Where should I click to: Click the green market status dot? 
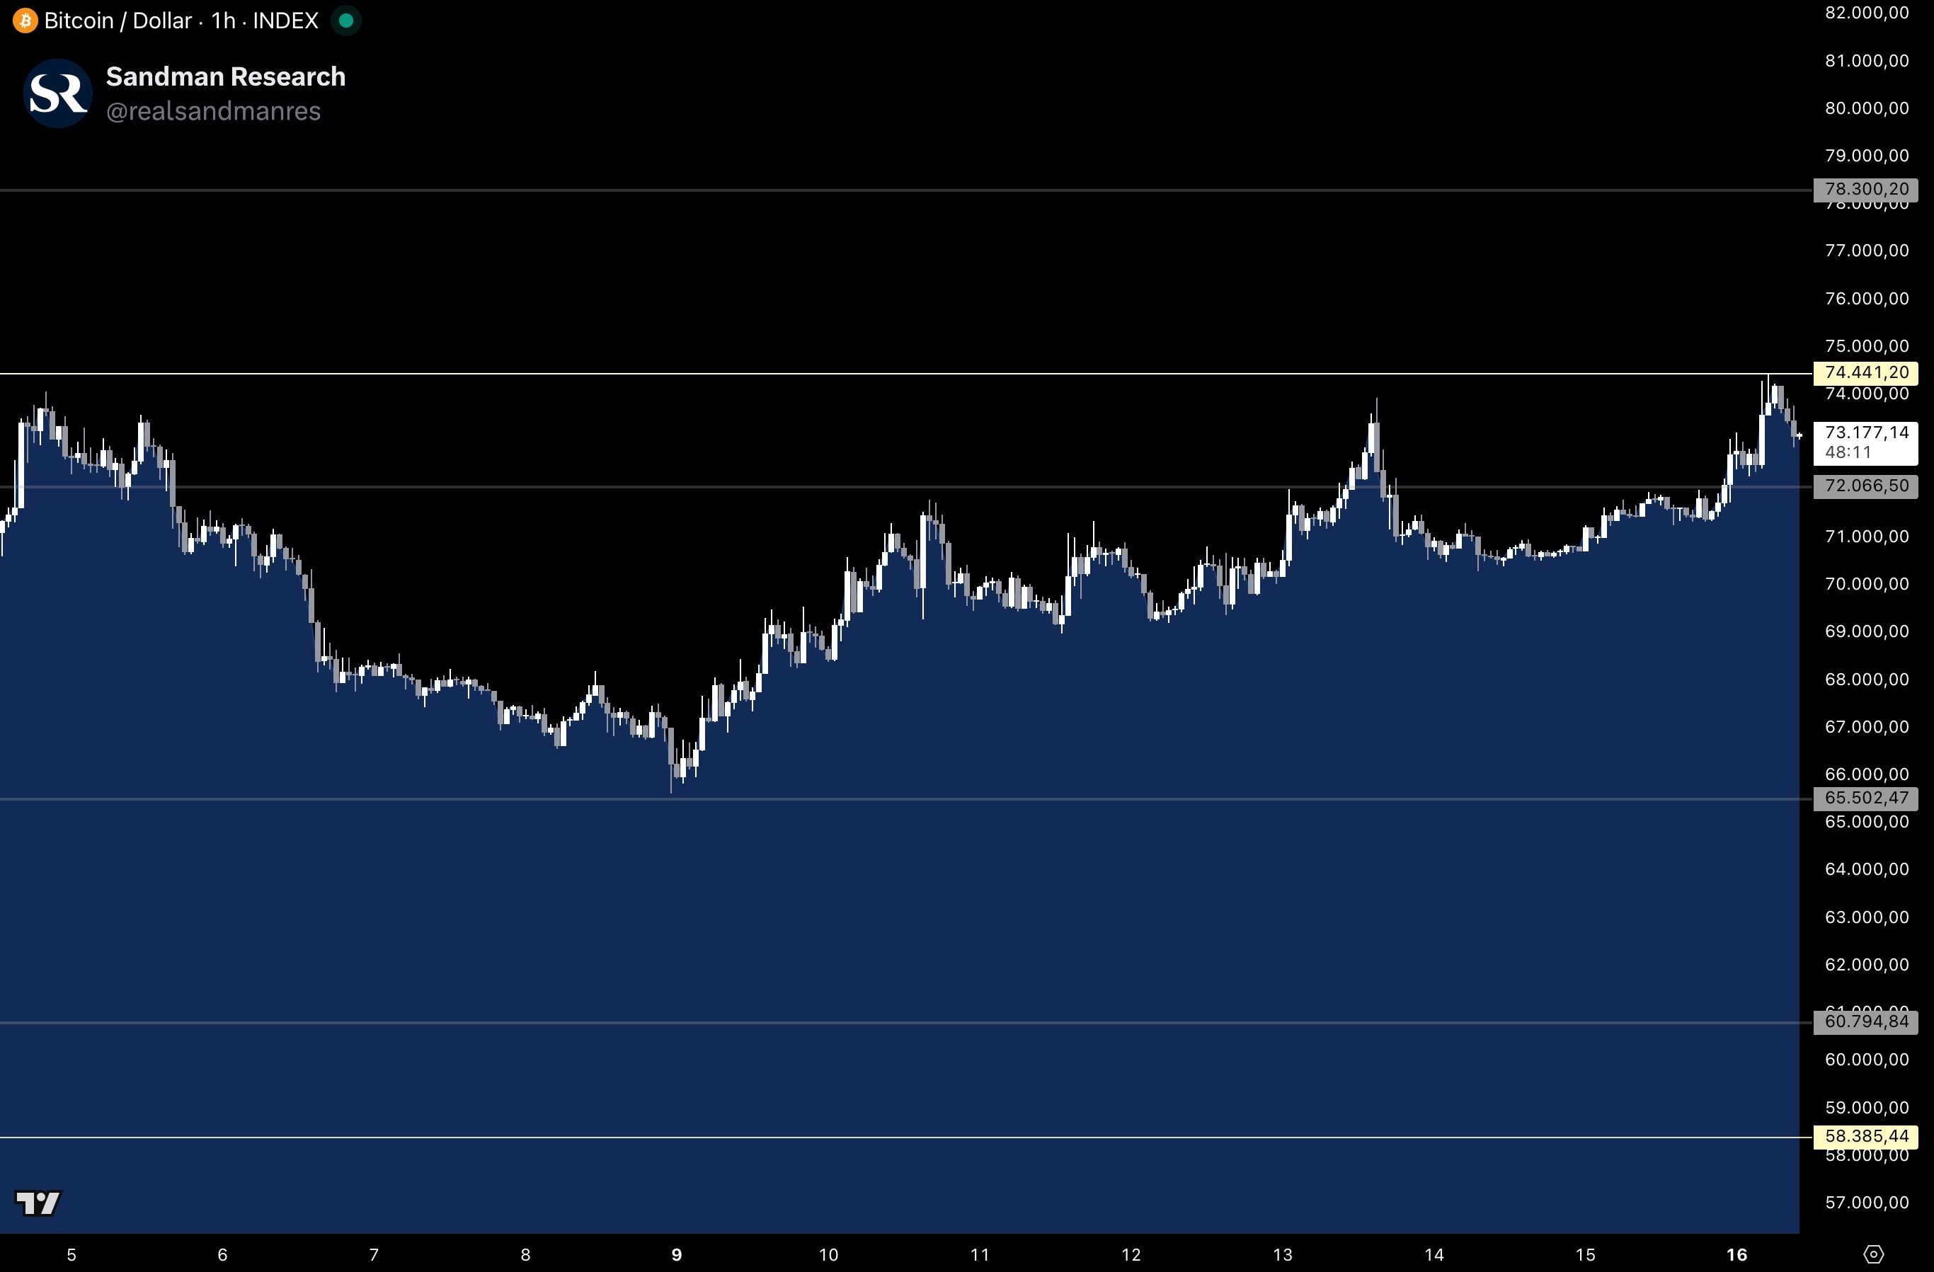click(x=346, y=21)
